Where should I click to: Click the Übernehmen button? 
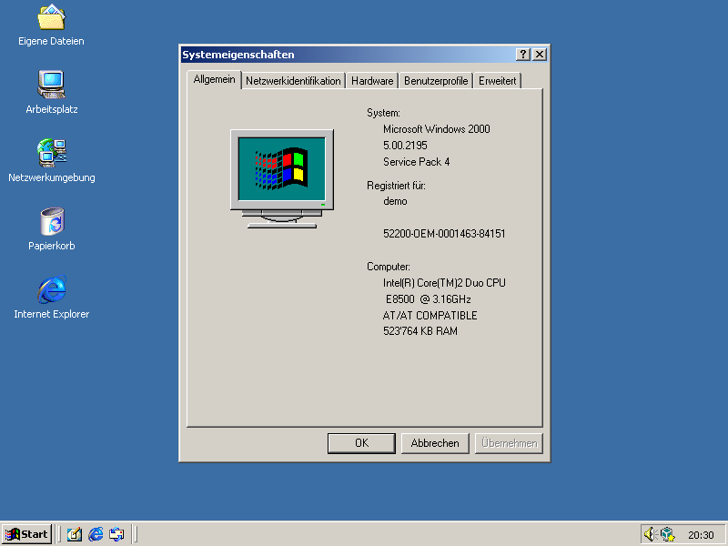(509, 443)
